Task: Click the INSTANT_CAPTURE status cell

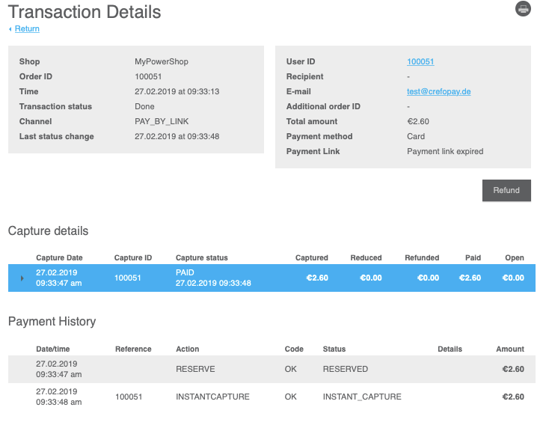Action: point(362,397)
